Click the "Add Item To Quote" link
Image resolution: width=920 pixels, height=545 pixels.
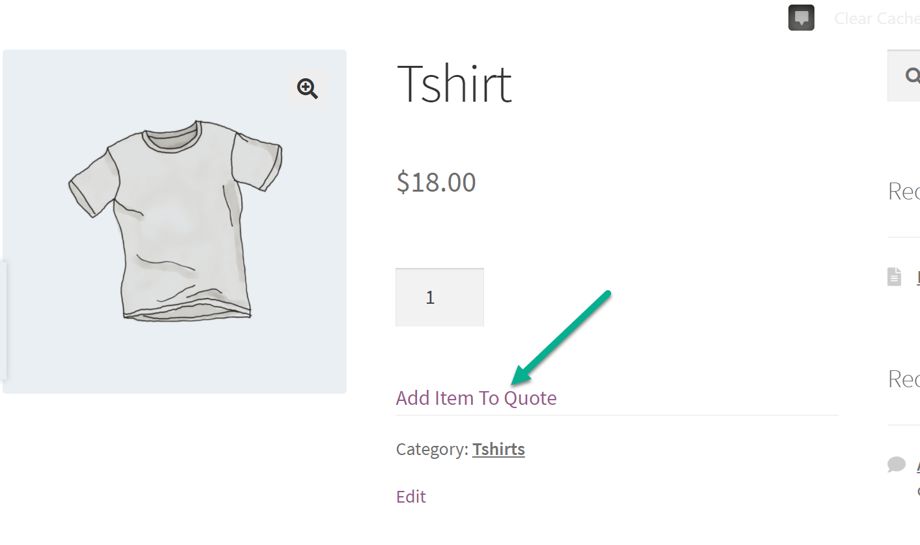(x=476, y=398)
